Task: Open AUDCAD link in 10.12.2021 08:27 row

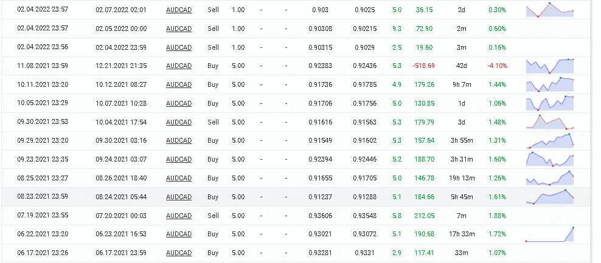Action: (179, 84)
